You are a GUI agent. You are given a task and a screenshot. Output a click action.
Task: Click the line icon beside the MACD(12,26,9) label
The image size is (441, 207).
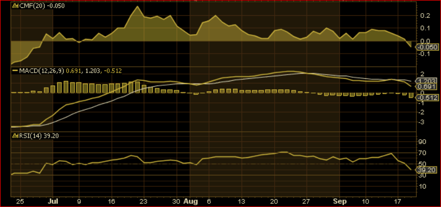tap(15, 71)
